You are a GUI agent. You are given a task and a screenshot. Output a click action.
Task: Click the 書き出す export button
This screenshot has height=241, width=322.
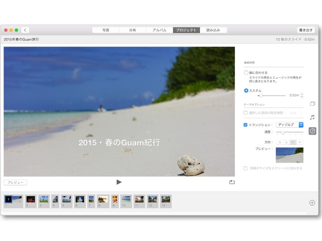[x=306, y=30]
